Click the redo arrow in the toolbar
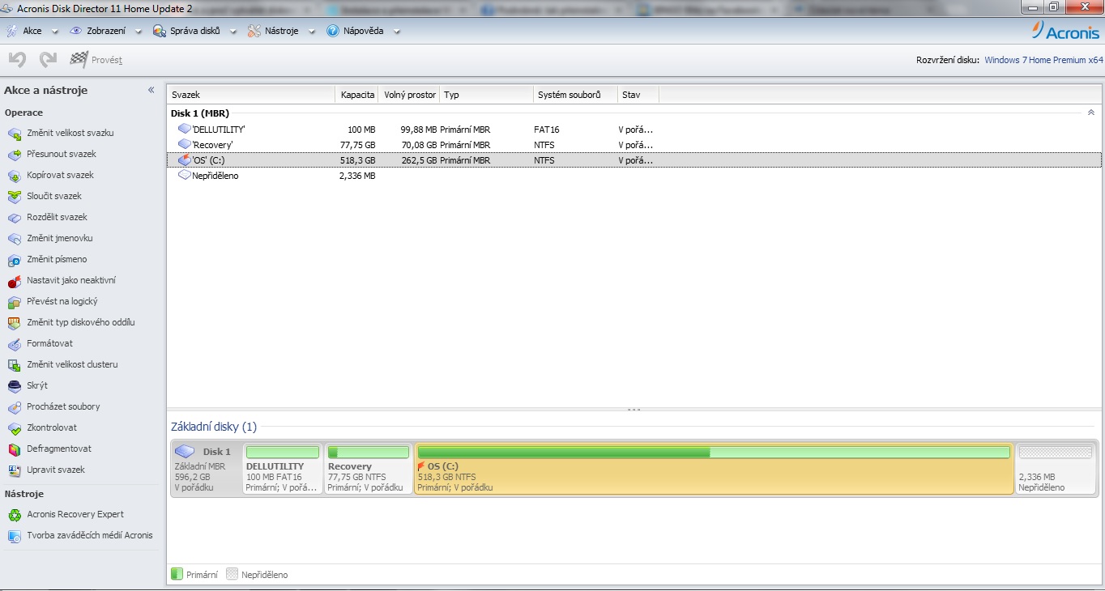1105x591 pixels. [48, 59]
